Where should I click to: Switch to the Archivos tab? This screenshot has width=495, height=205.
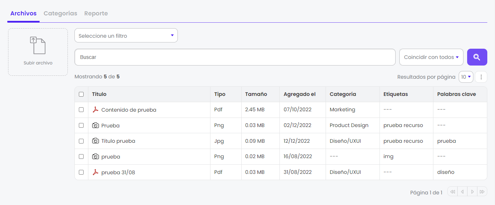click(x=23, y=14)
